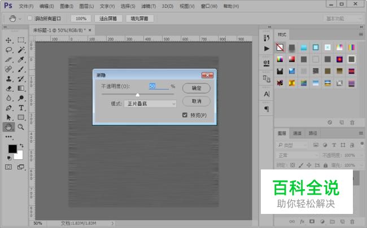Open the Character panel icon
The height and width of the screenshot is (228, 367).
tap(266, 94)
